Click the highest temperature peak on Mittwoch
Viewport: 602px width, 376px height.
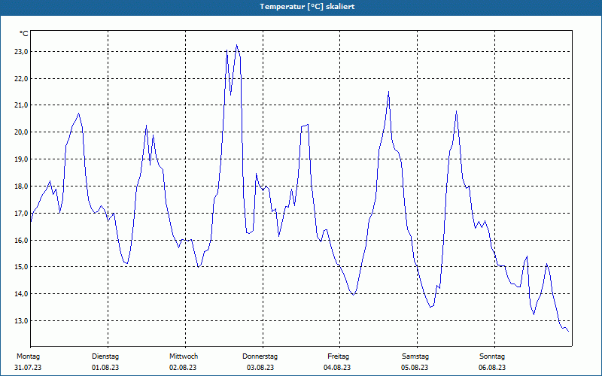(x=237, y=45)
